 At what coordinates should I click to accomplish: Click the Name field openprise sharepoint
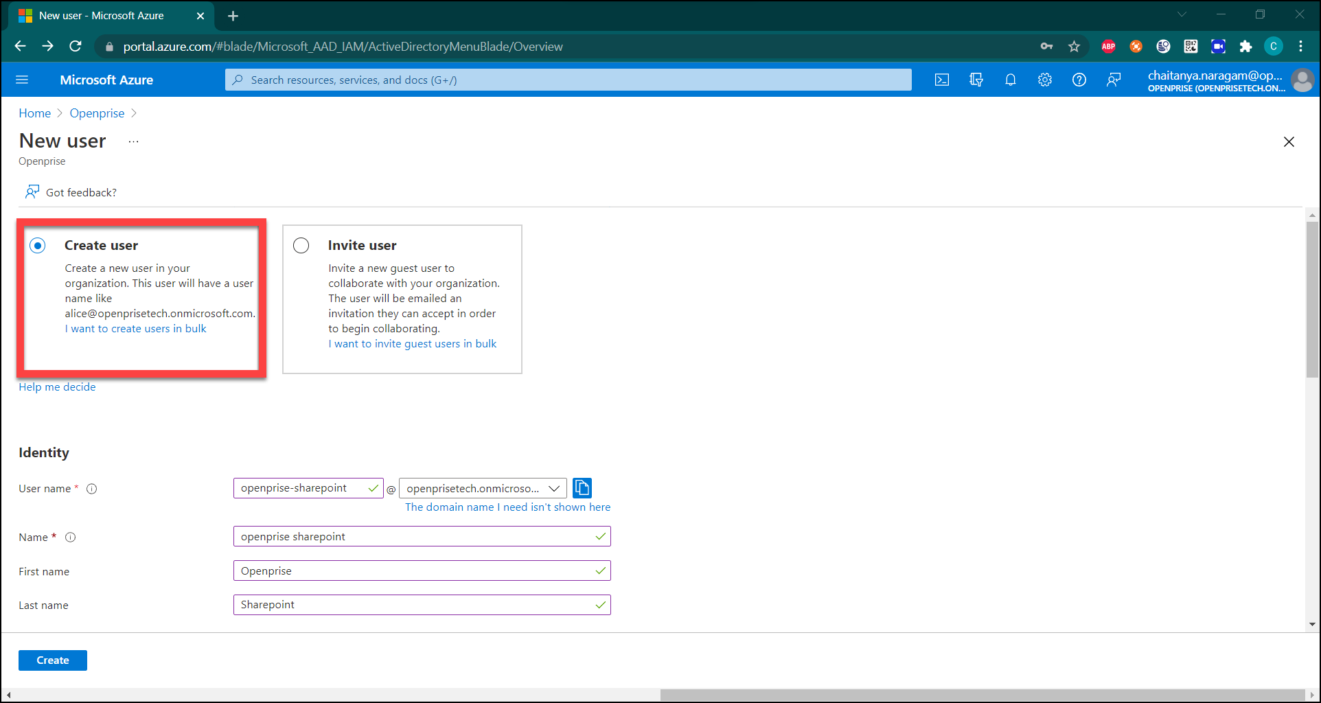coord(422,536)
